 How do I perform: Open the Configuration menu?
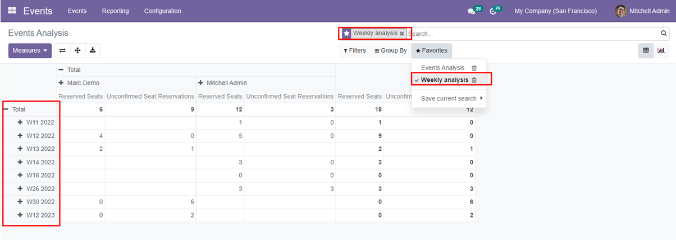click(162, 11)
